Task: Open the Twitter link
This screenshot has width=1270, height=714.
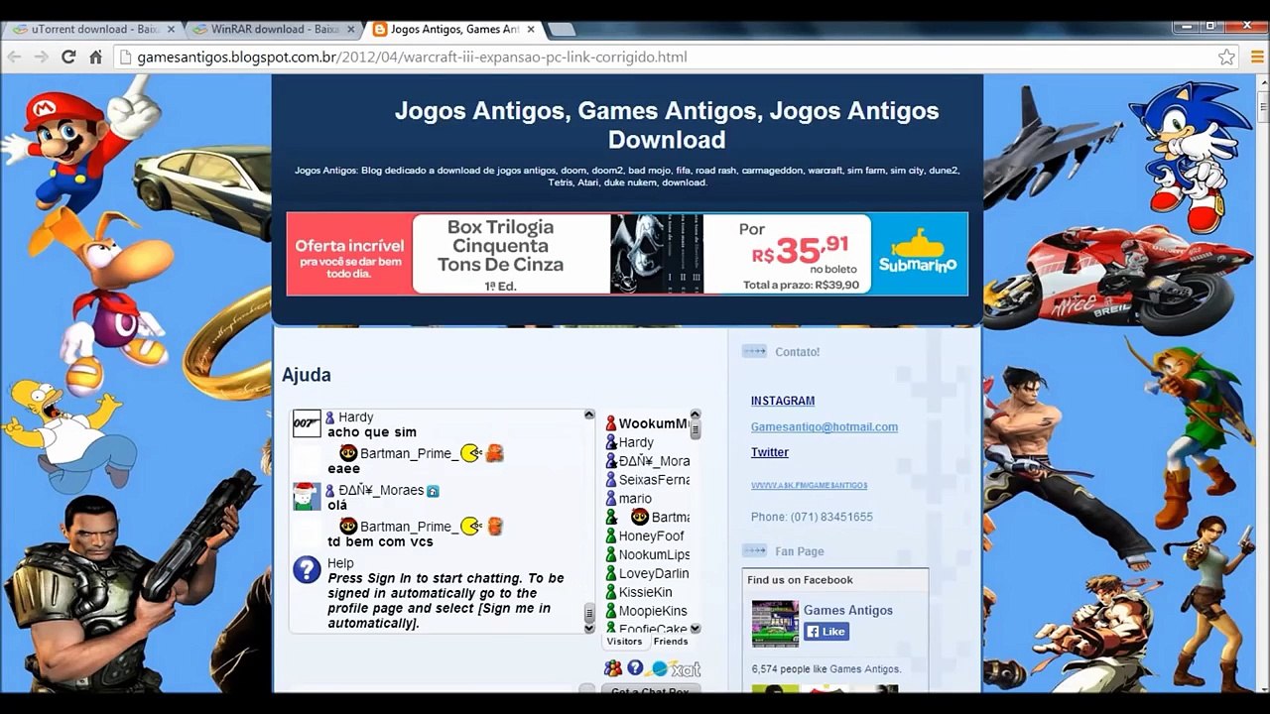Action: point(770,452)
